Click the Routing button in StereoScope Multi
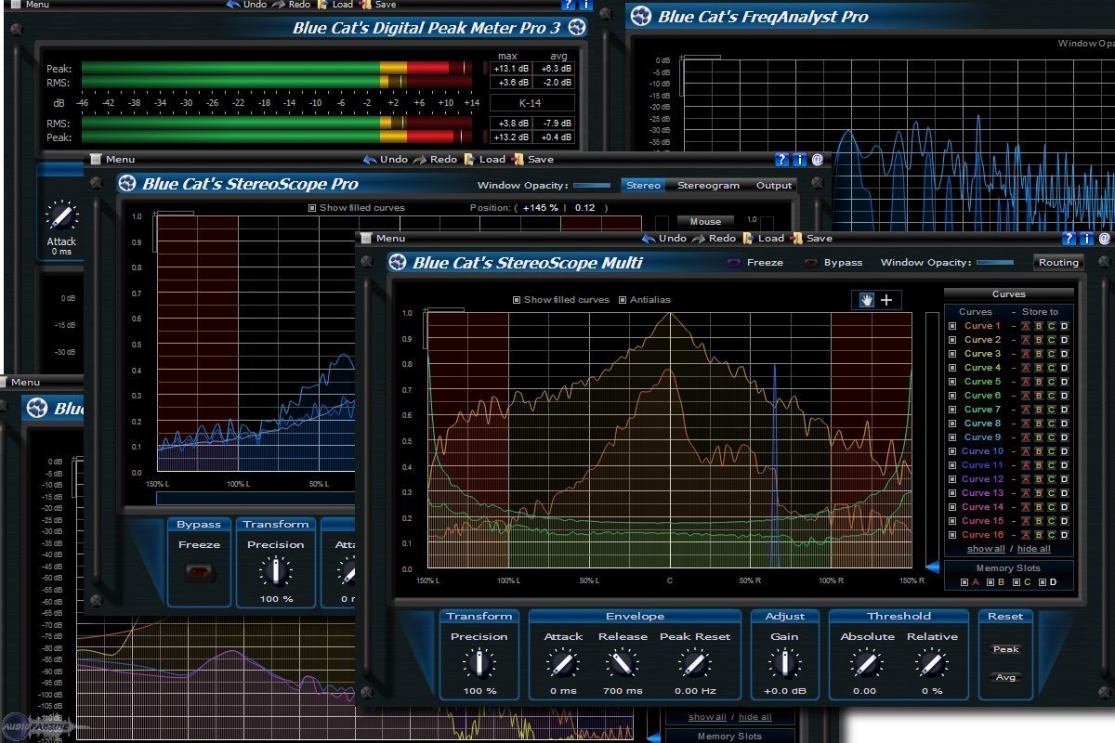Screen dimensions: 1115x743 [x=1058, y=263]
